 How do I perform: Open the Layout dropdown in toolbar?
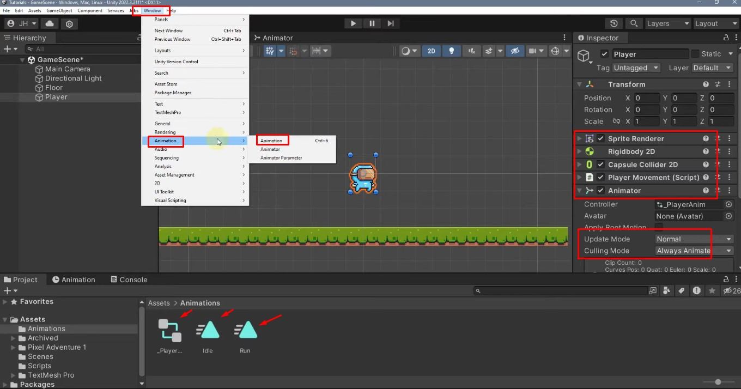point(715,23)
